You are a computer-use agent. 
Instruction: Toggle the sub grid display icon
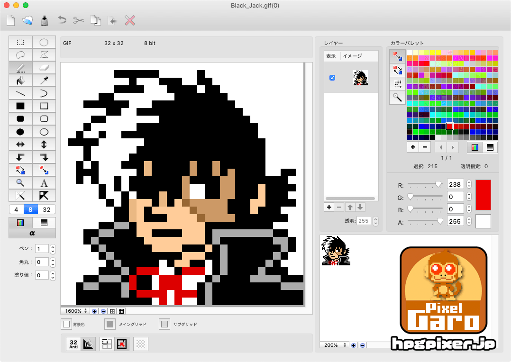(x=121, y=311)
